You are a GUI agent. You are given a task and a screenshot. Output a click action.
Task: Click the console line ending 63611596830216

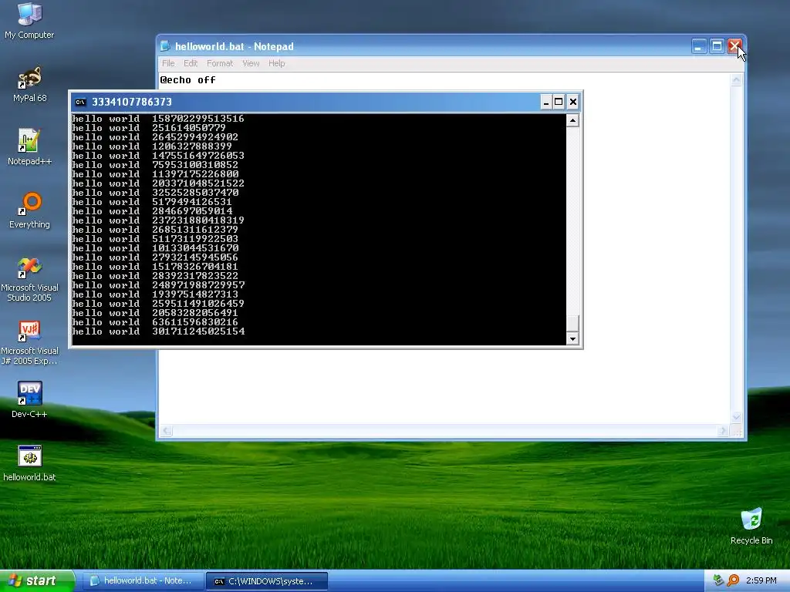[x=155, y=323]
